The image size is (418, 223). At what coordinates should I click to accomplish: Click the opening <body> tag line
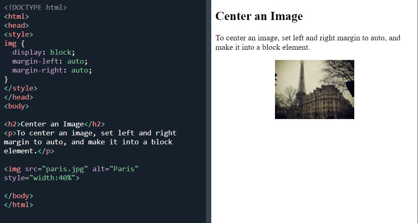[16, 106]
